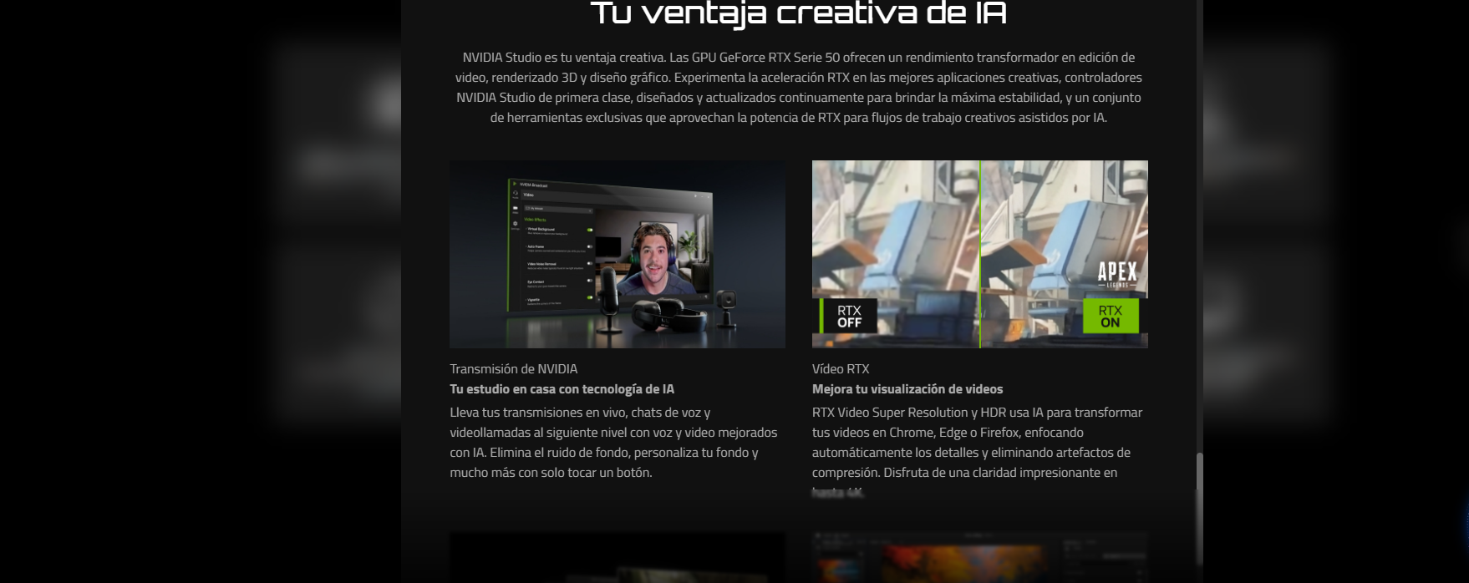
Task: Click the green RTX ON badge
Action: pos(1111,317)
